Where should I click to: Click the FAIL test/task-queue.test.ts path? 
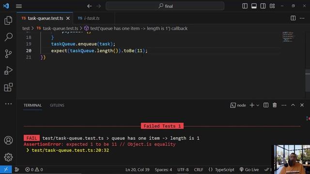click(73, 138)
